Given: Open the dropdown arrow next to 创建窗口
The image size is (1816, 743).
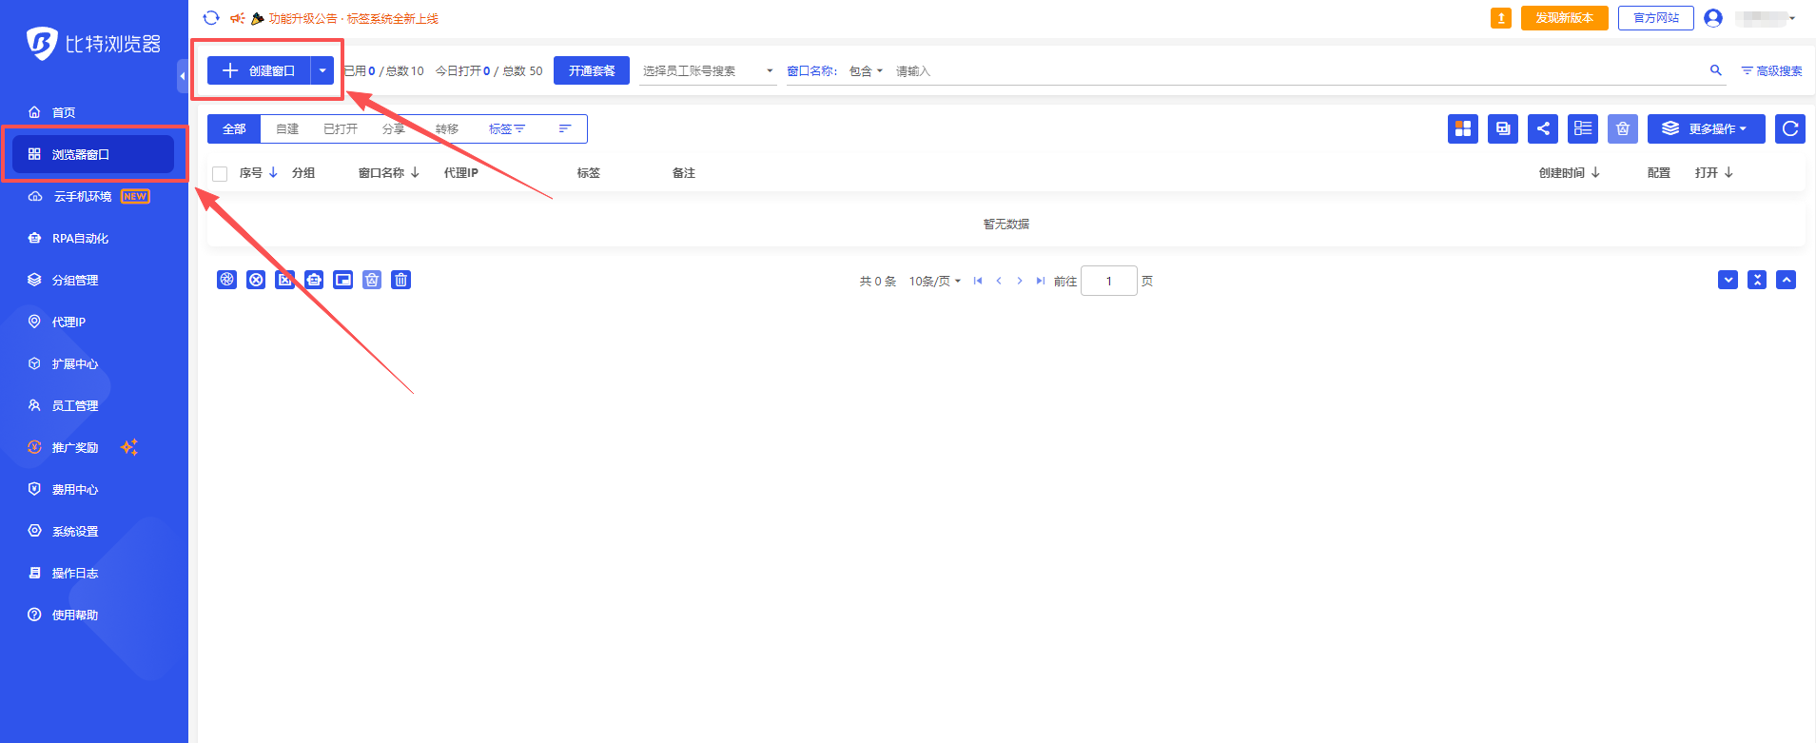Looking at the screenshot, I should point(322,70).
